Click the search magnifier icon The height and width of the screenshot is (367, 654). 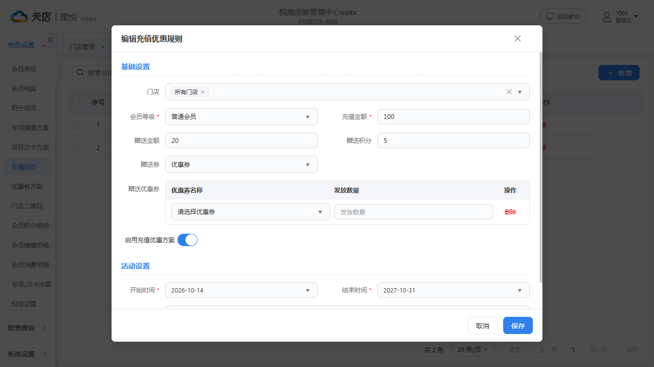coord(79,73)
